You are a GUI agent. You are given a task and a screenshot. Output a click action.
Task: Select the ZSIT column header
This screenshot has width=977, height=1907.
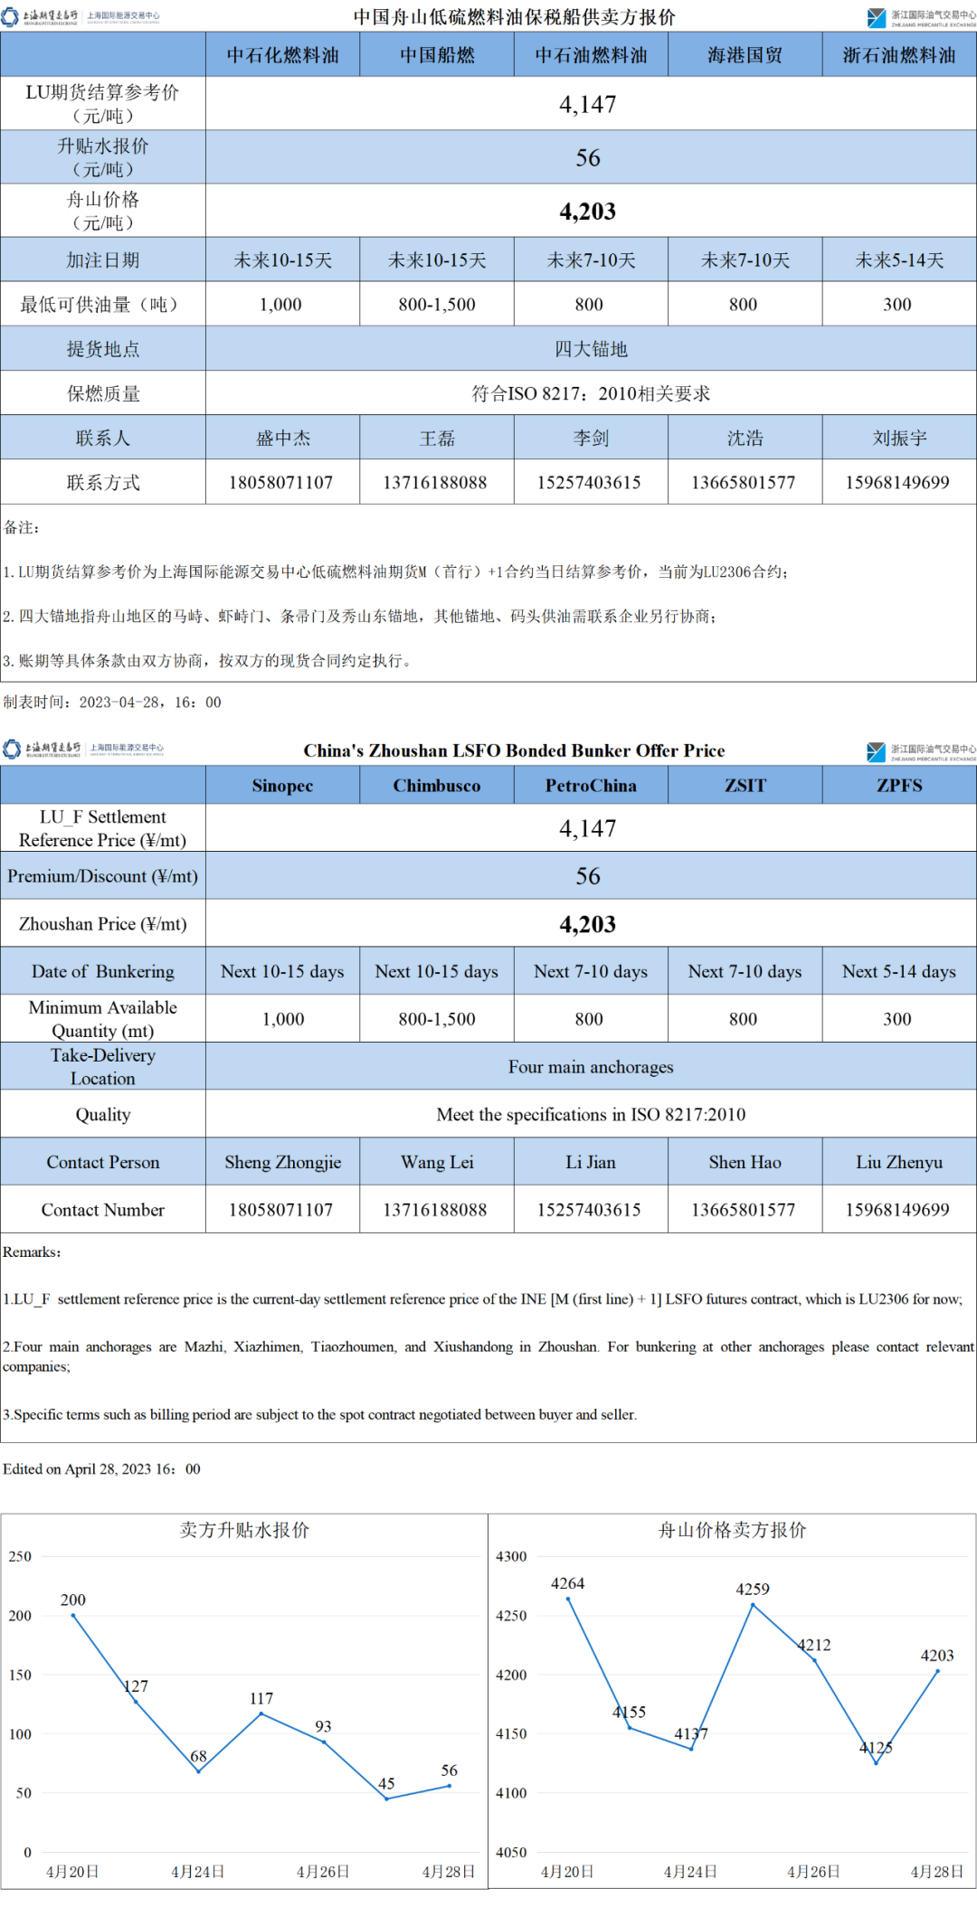[745, 786]
